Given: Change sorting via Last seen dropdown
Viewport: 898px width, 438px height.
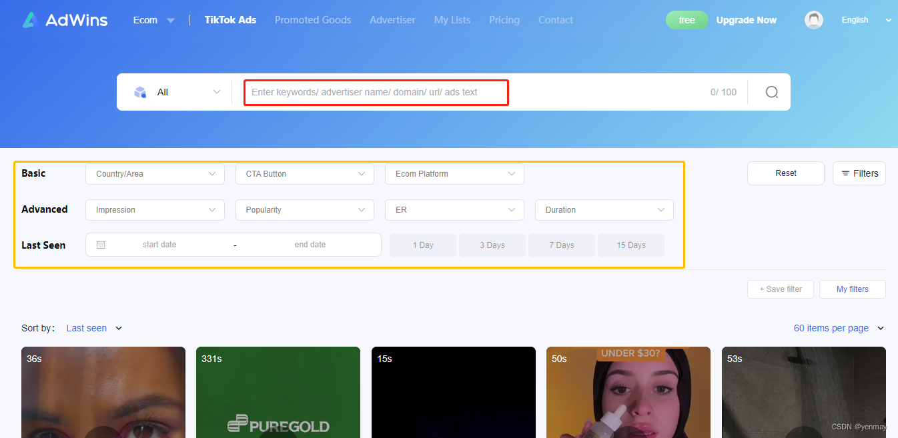Looking at the screenshot, I should click(94, 328).
